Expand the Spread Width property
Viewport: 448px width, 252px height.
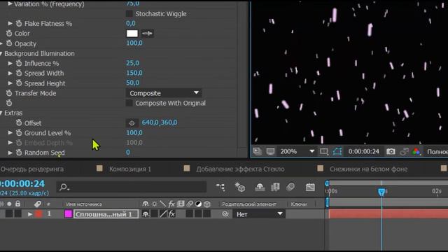[10, 73]
